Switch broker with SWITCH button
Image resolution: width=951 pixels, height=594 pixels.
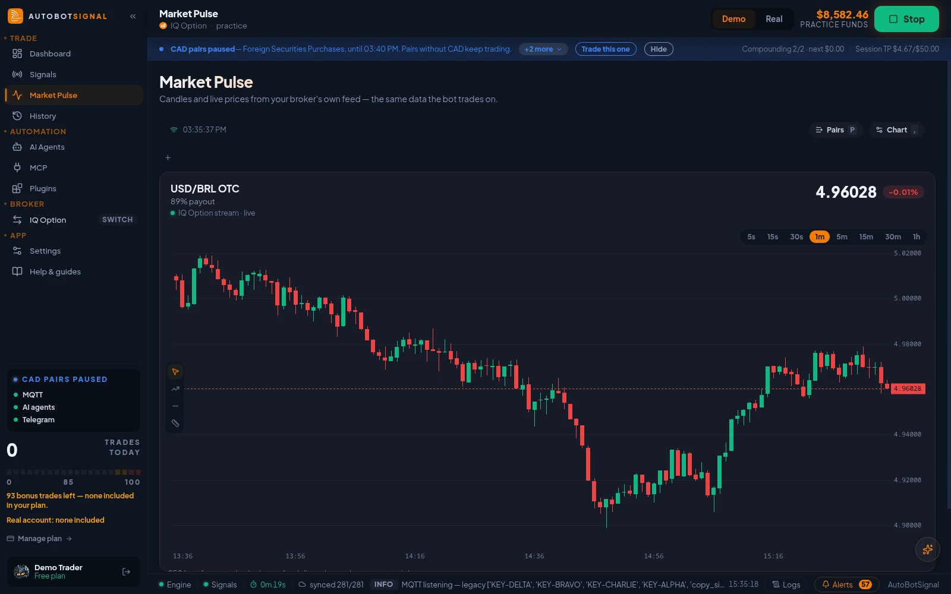[118, 220]
